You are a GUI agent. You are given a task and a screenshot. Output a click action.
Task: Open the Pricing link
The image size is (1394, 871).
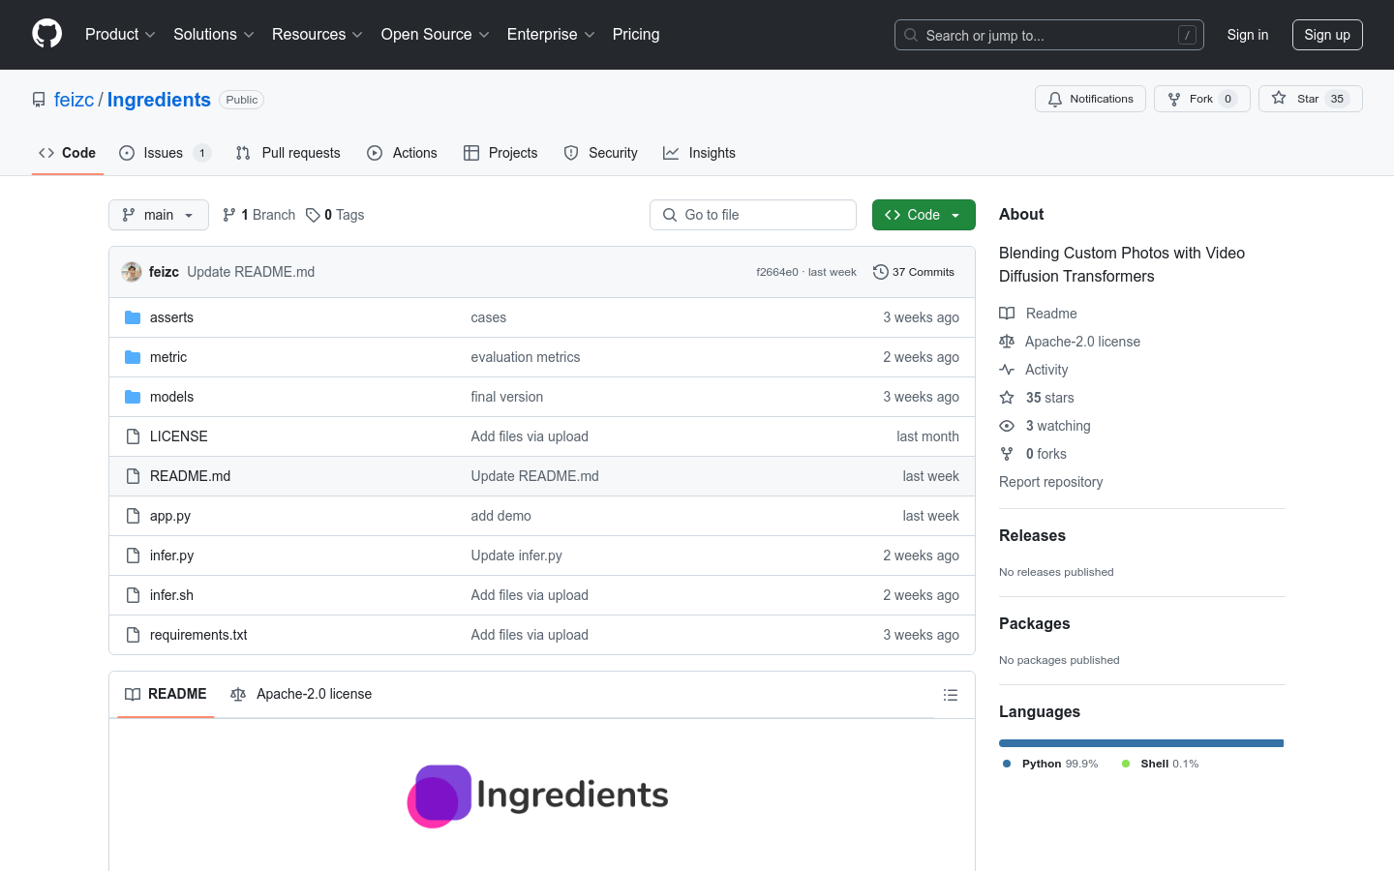pyautogui.click(x=636, y=34)
